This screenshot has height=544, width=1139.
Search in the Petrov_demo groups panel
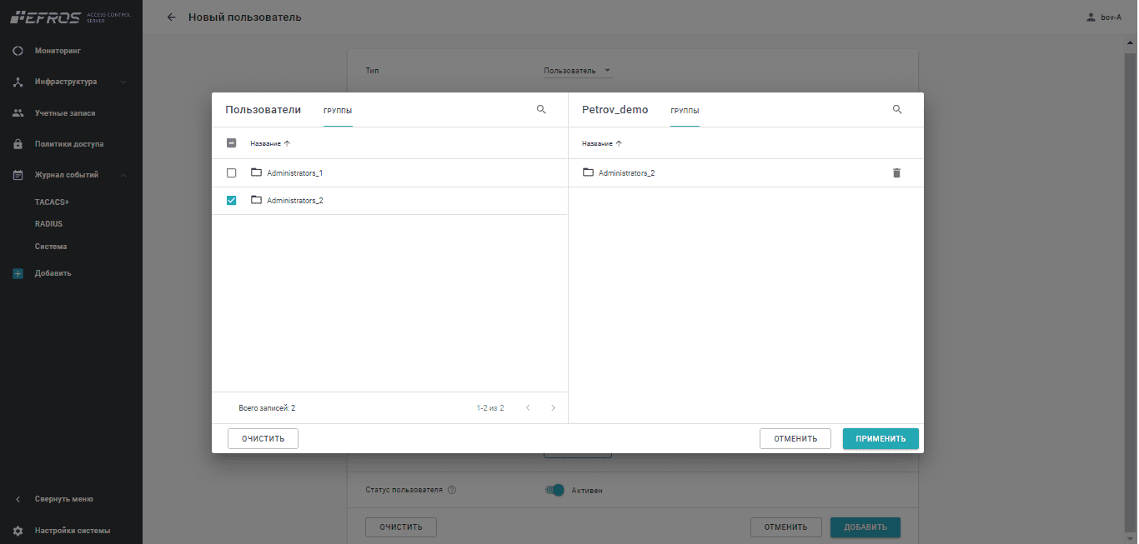(x=897, y=109)
